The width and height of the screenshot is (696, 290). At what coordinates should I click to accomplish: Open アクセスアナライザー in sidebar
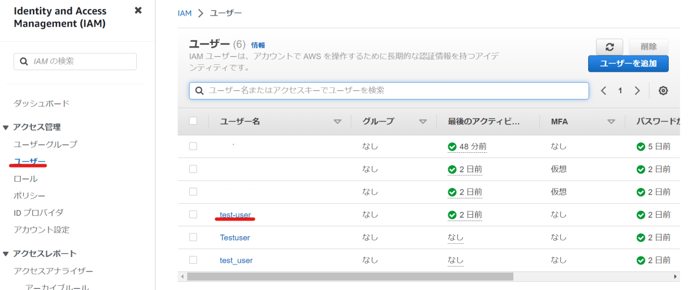point(53,271)
